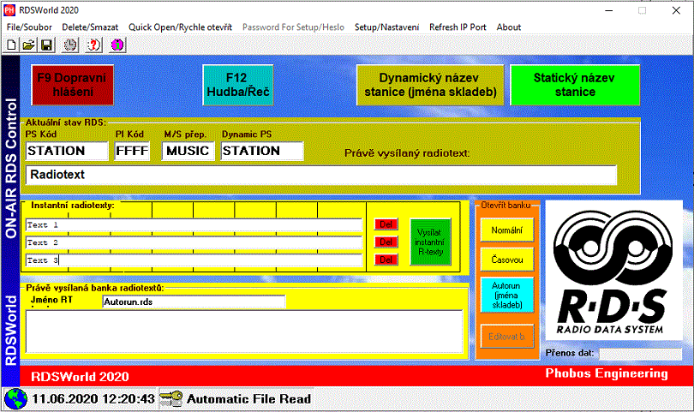Click the M/S přep. field showing MUSIC
The width and height of the screenshot is (694, 412).
tap(188, 151)
